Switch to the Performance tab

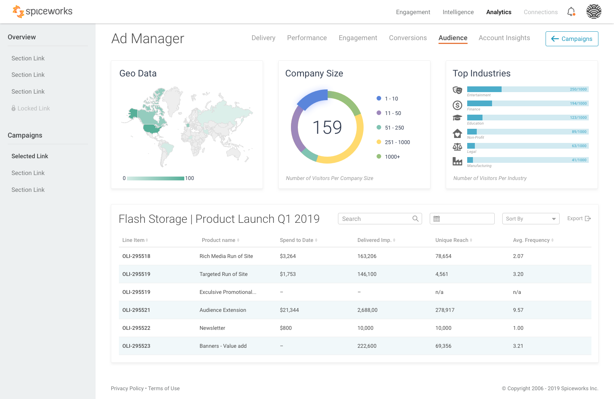point(307,38)
